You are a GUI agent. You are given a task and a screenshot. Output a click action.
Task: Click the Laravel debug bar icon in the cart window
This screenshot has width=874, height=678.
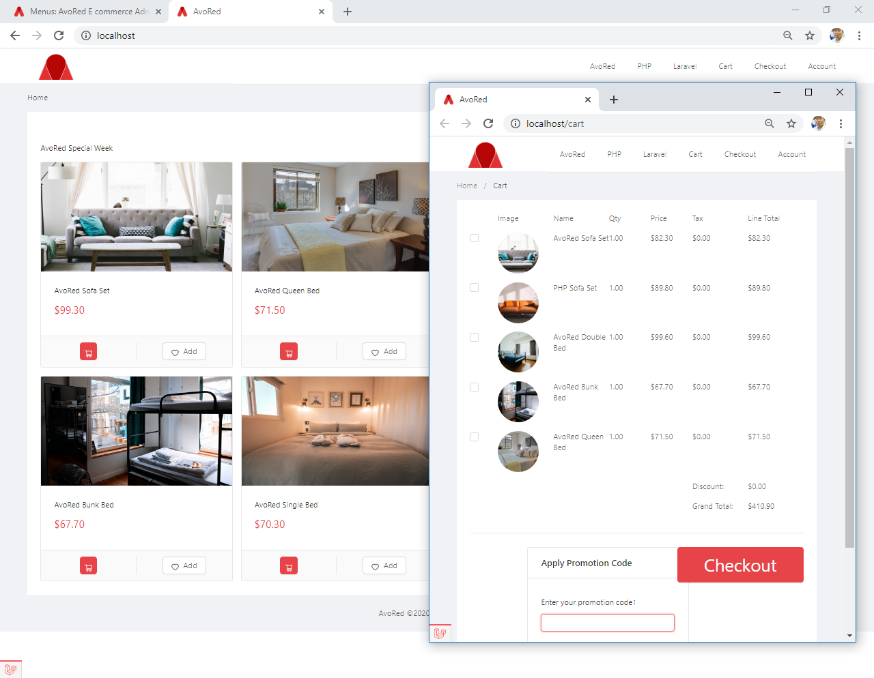pos(440,633)
